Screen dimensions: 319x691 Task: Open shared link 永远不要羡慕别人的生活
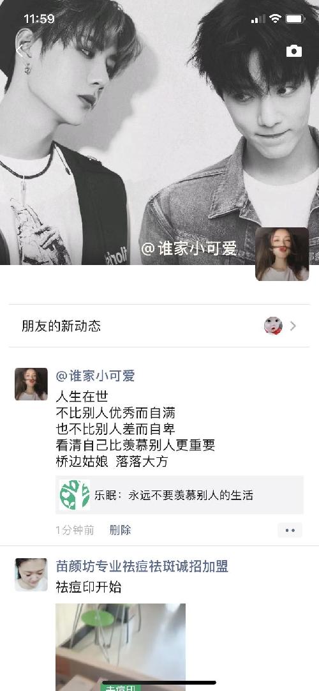click(x=179, y=495)
